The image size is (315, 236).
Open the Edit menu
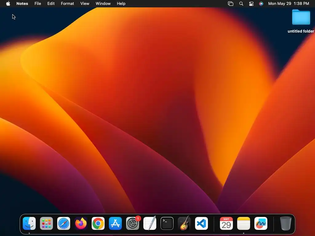click(x=51, y=4)
